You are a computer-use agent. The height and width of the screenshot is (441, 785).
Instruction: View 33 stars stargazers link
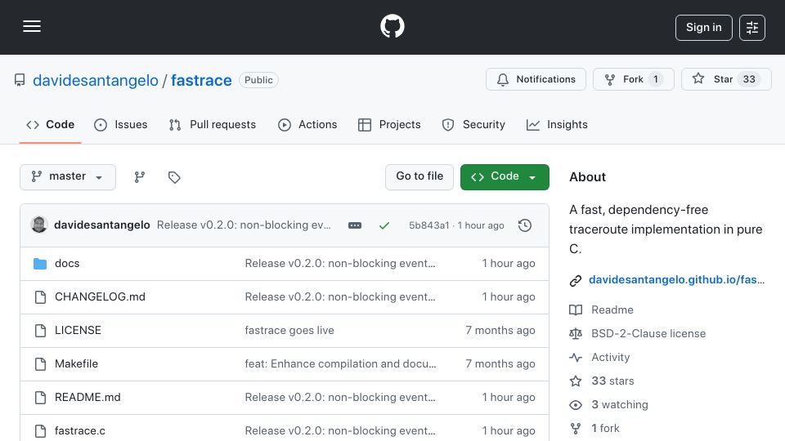point(602,381)
